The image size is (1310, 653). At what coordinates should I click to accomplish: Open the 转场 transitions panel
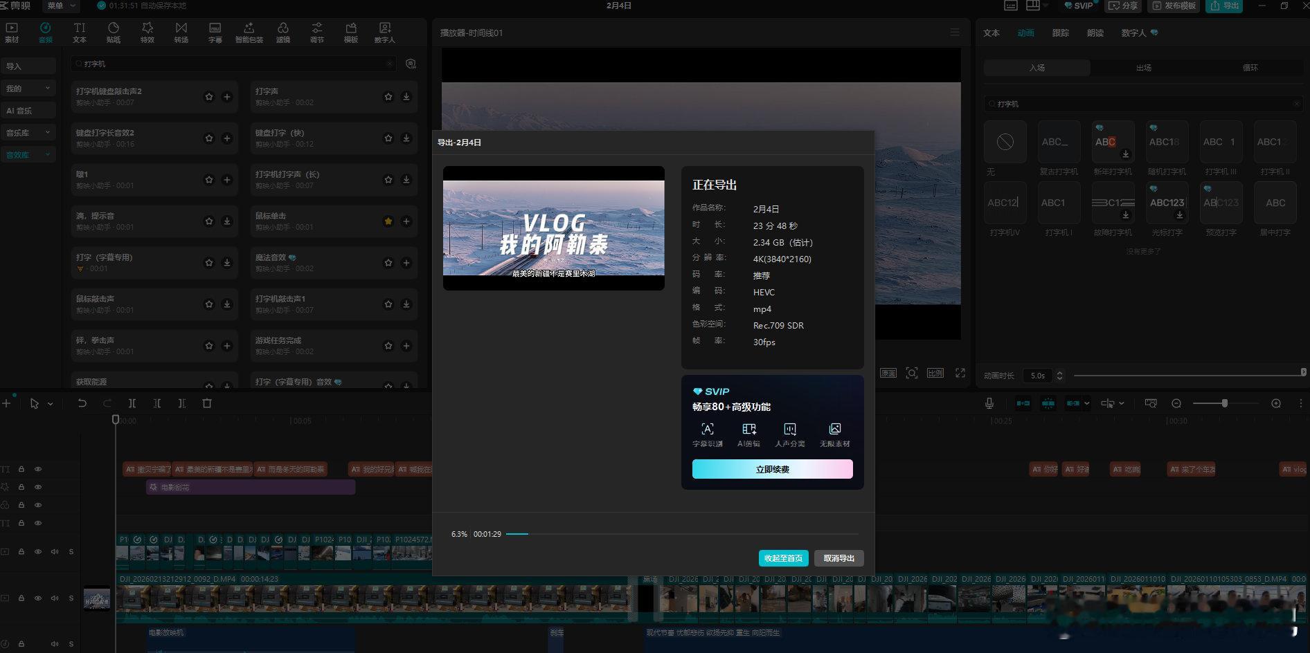click(x=181, y=32)
